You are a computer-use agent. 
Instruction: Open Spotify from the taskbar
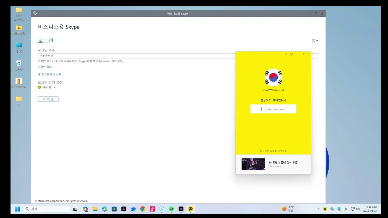tap(171, 209)
